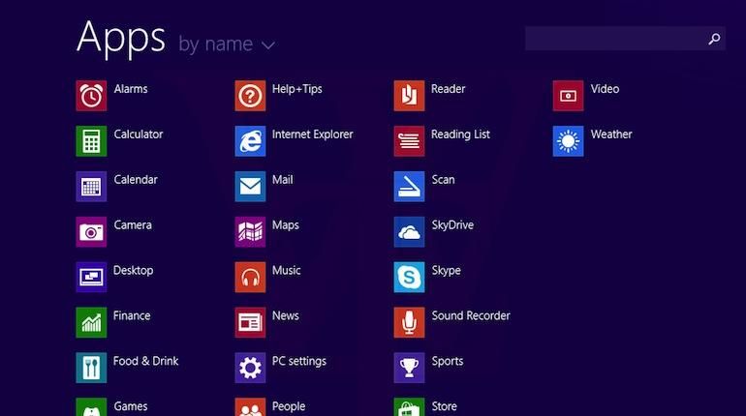Open the Sound Recorder microphone icon
Viewport: 746px width, 416px height.
point(409,322)
